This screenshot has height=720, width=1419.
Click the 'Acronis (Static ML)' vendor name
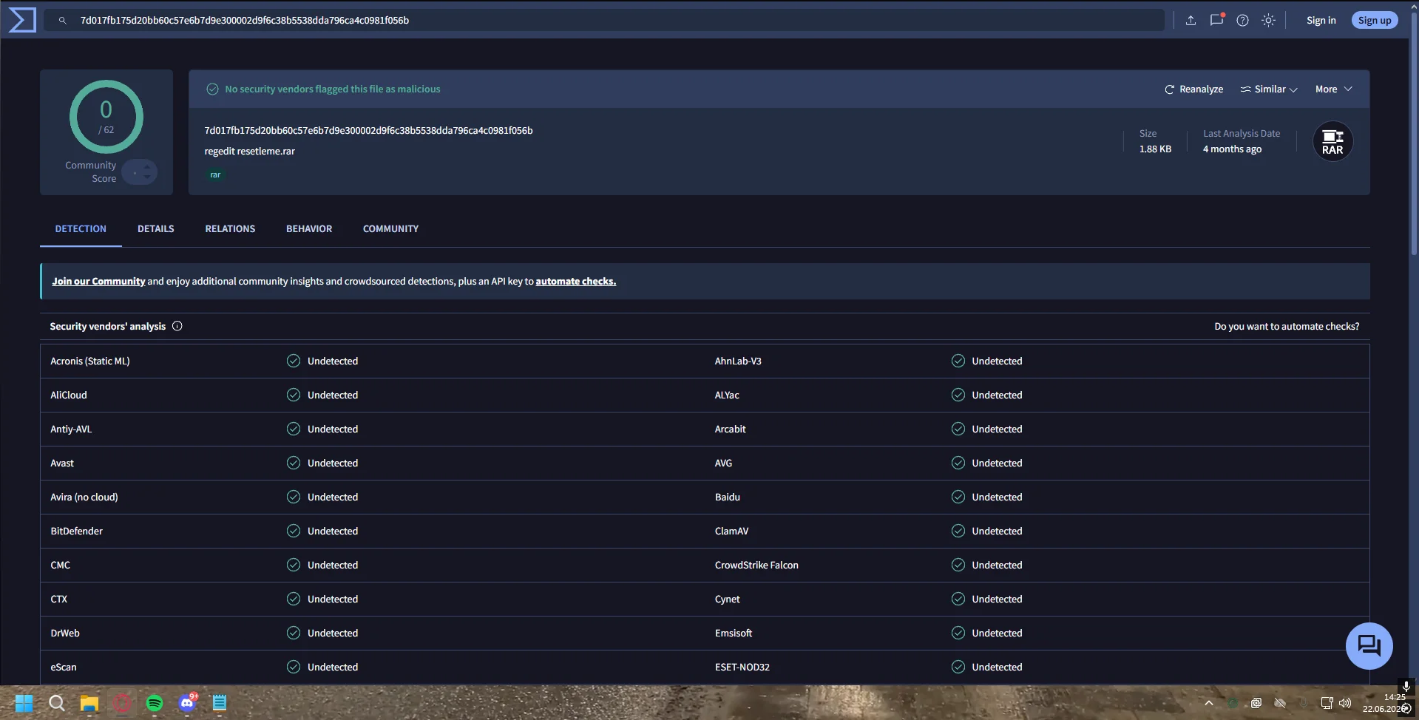90,361
